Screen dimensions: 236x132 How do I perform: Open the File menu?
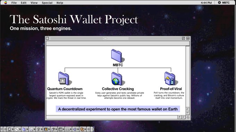[x=14, y=3]
